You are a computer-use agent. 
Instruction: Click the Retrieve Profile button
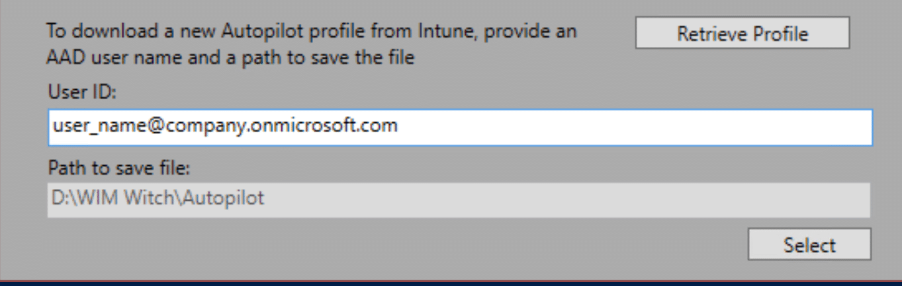coord(742,33)
